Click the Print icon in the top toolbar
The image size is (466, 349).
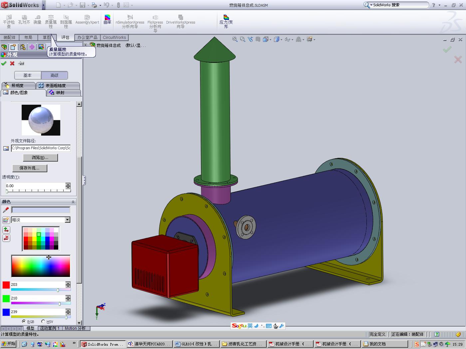[x=94, y=5]
